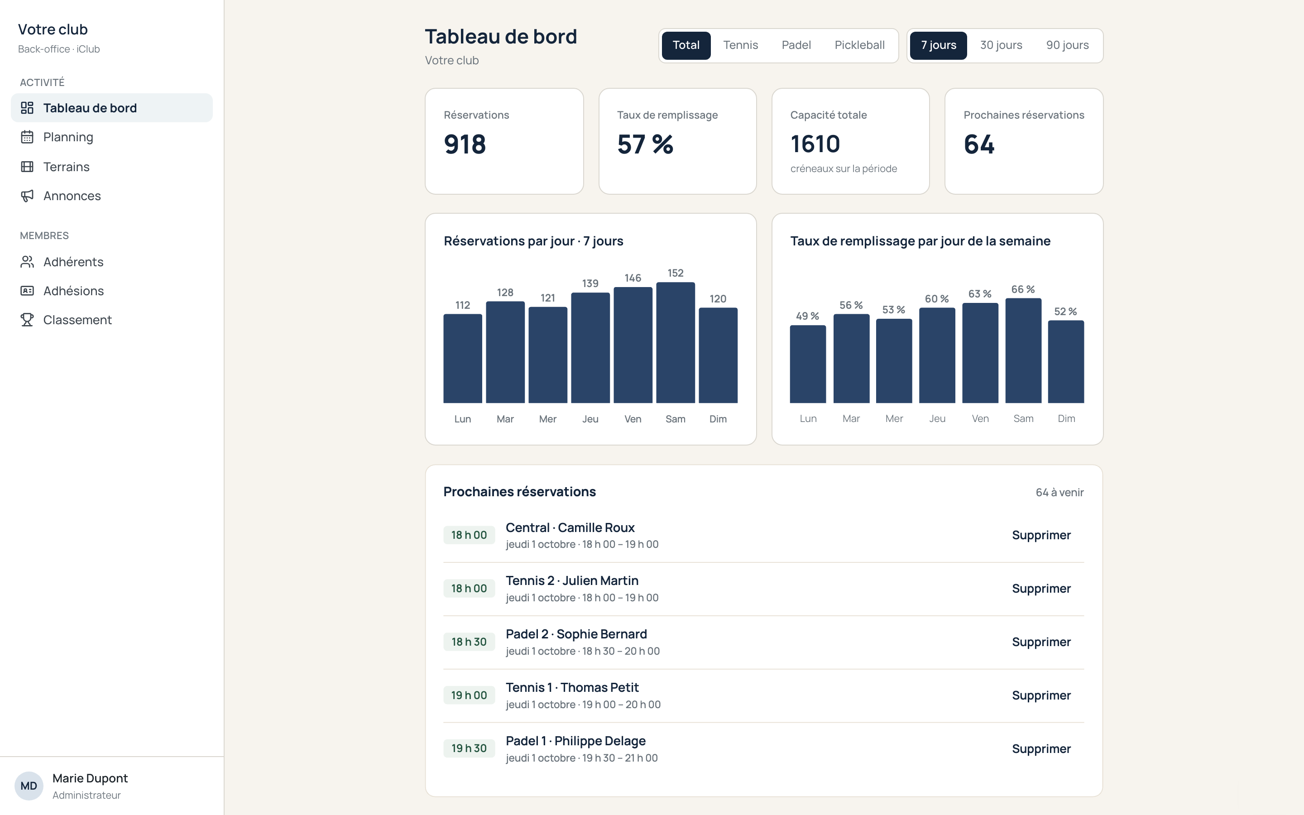Viewport: 1304px width, 815px height.
Task: Click the Prochaines réservations 64 card
Action: click(1024, 141)
